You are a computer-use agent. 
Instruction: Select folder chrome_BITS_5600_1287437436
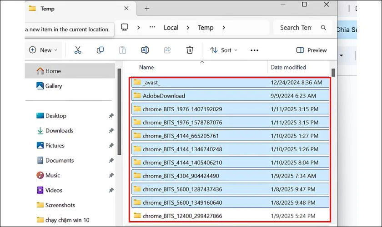tap(231, 189)
